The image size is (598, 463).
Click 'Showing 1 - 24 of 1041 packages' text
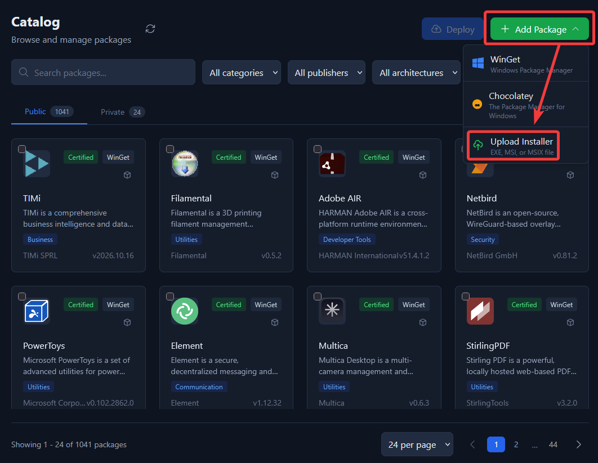pos(69,444)
